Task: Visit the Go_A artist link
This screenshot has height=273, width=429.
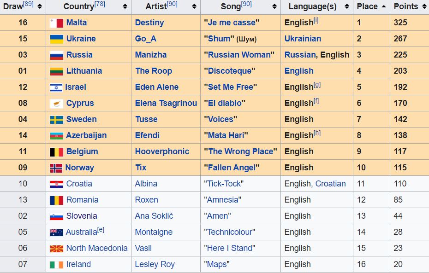Action: (146, 39)
